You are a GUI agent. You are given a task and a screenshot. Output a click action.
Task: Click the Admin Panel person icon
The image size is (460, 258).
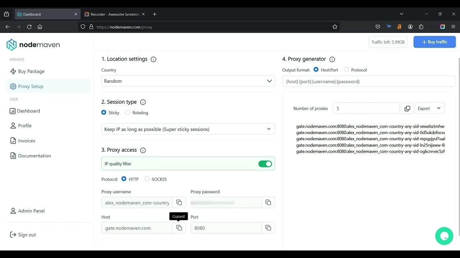[13, 211]
